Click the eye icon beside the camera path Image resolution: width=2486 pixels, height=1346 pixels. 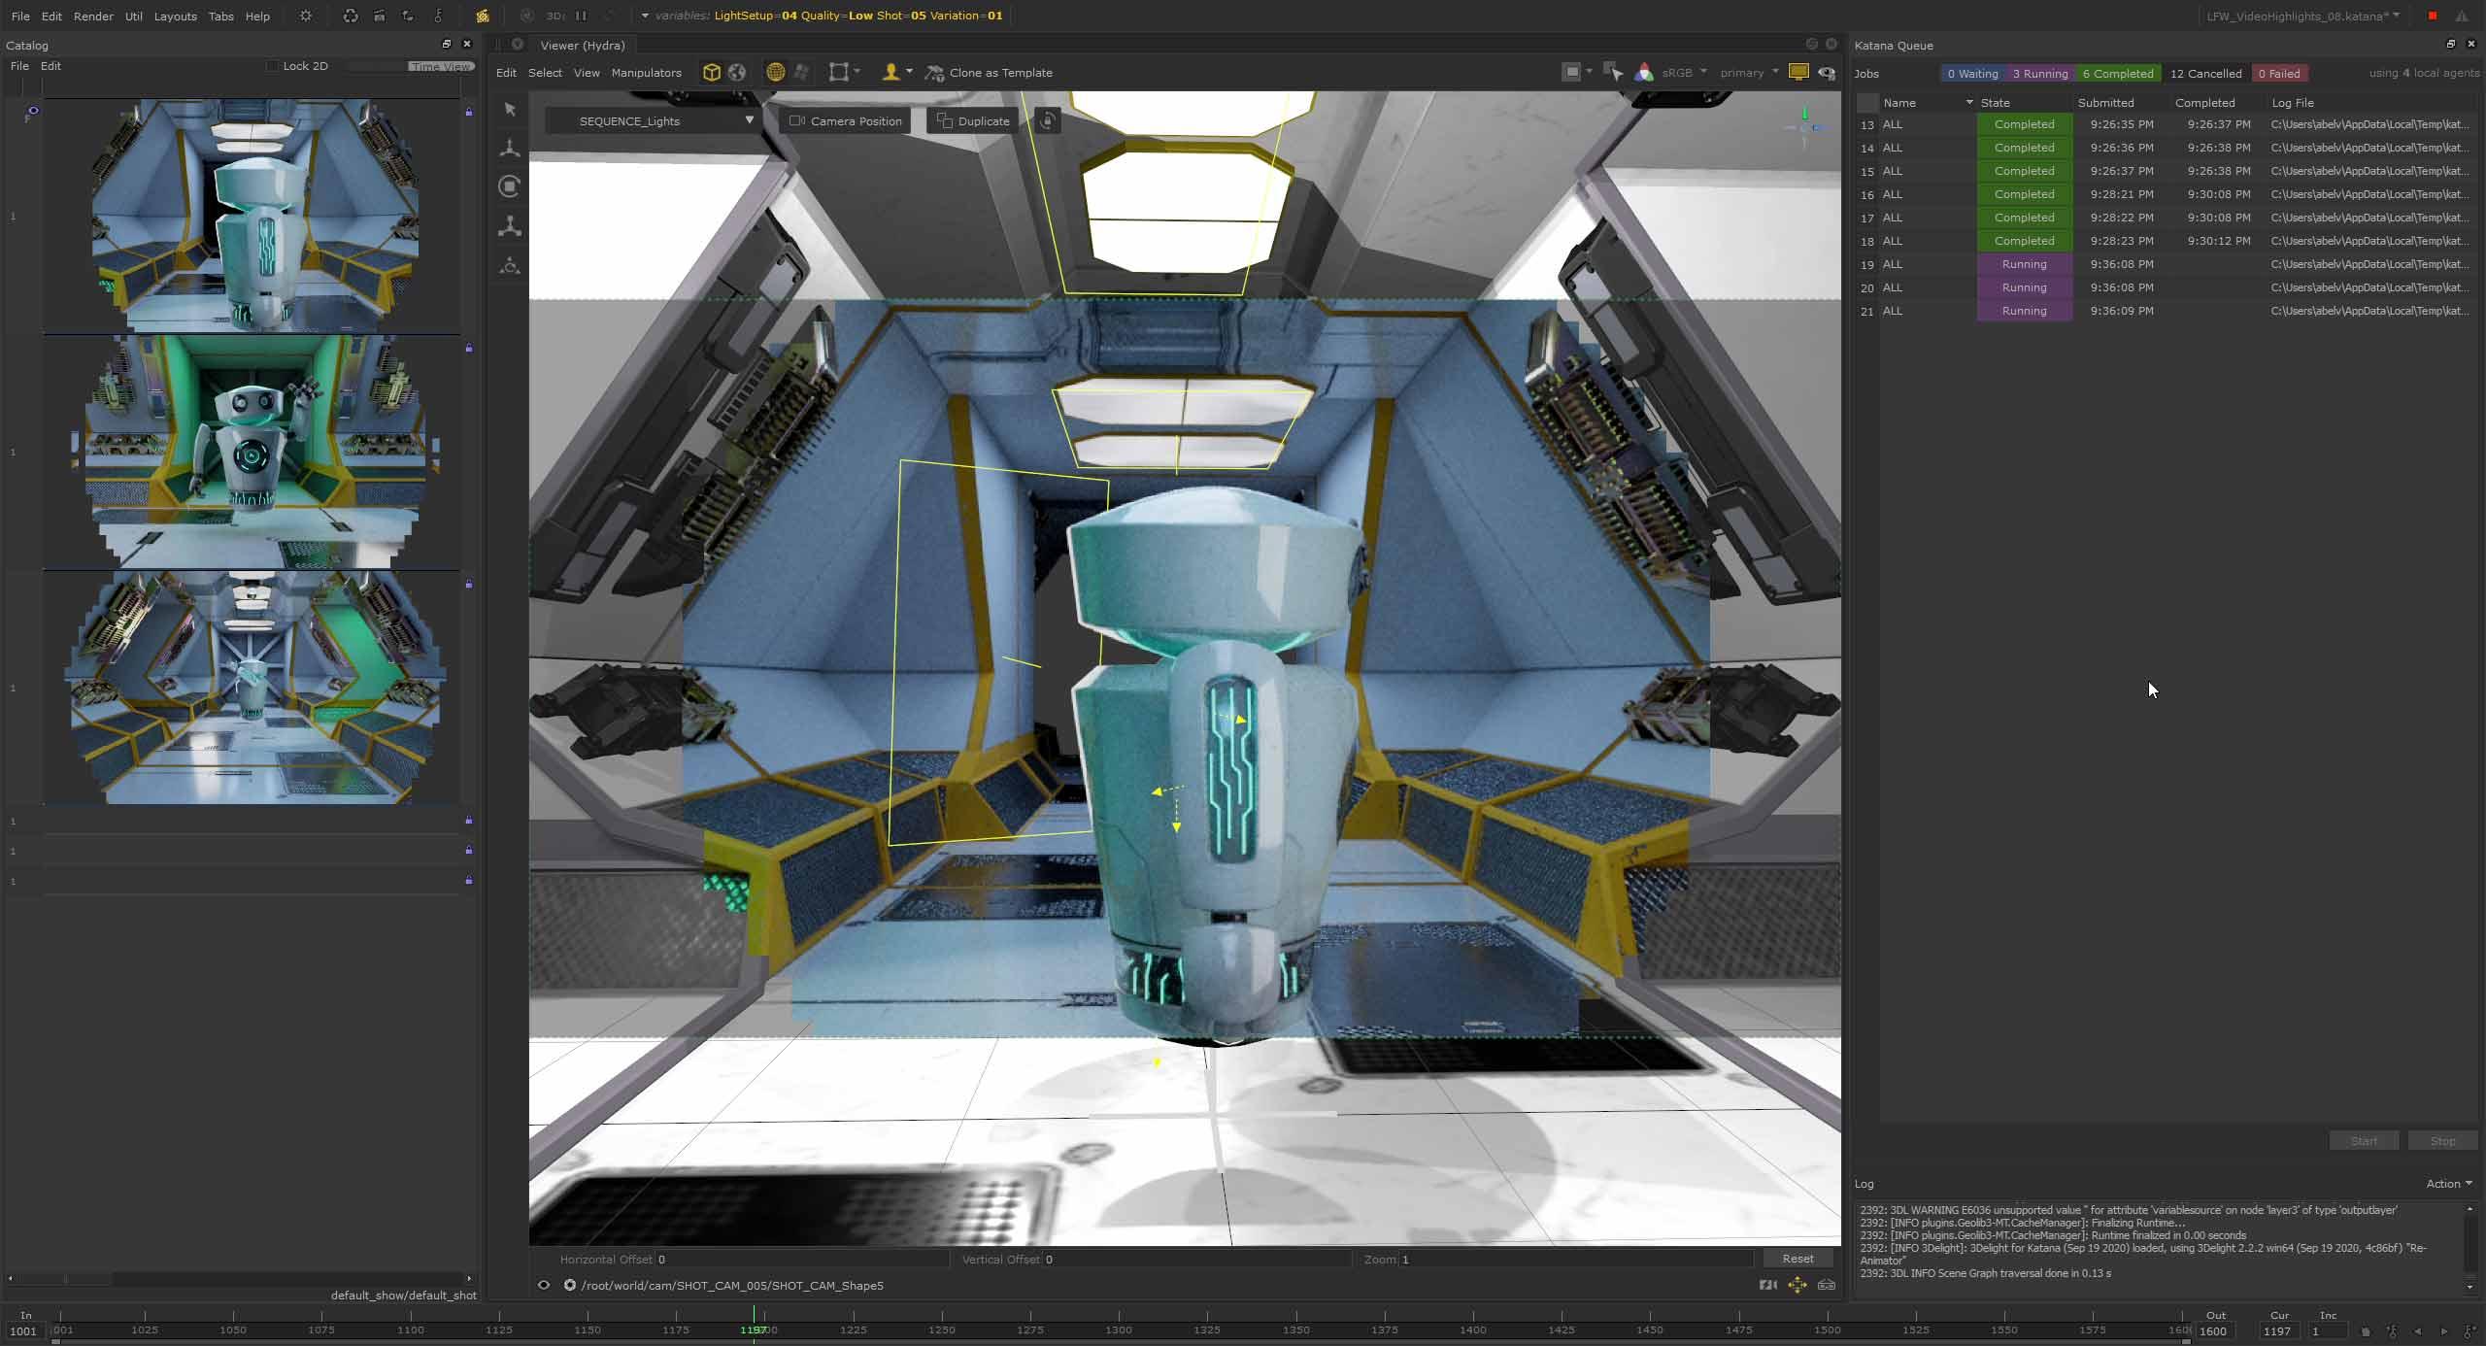coord(544,1285)
